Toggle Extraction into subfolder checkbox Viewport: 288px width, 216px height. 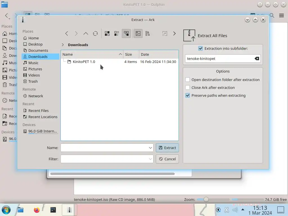coord(200,48)
